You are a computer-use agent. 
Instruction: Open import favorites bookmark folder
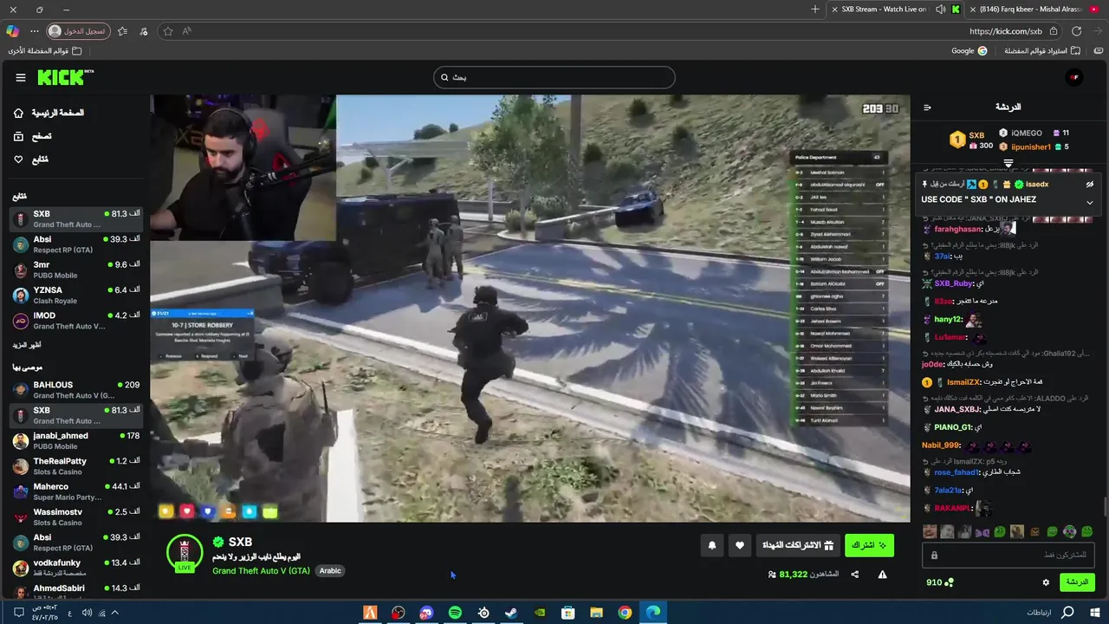[x=1042, y=51]
